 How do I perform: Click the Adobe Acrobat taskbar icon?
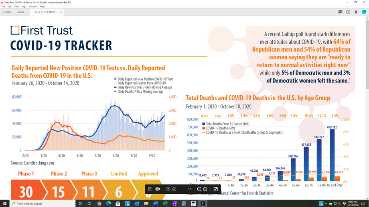[203, 203]
